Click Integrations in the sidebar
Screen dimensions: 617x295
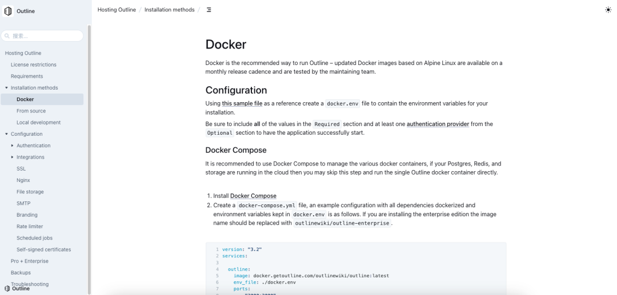coord(30,157)
